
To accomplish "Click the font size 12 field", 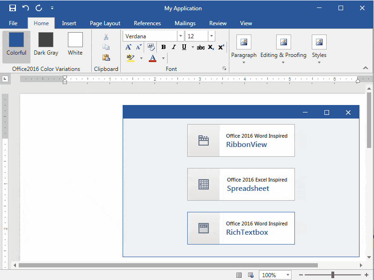I will 197,36.
